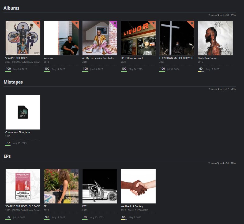Image resolution: width=244 pixels, height=224 pixels.
Task: Click the star badge on SCARING THE HOES cover
Action: click(38, 23)
